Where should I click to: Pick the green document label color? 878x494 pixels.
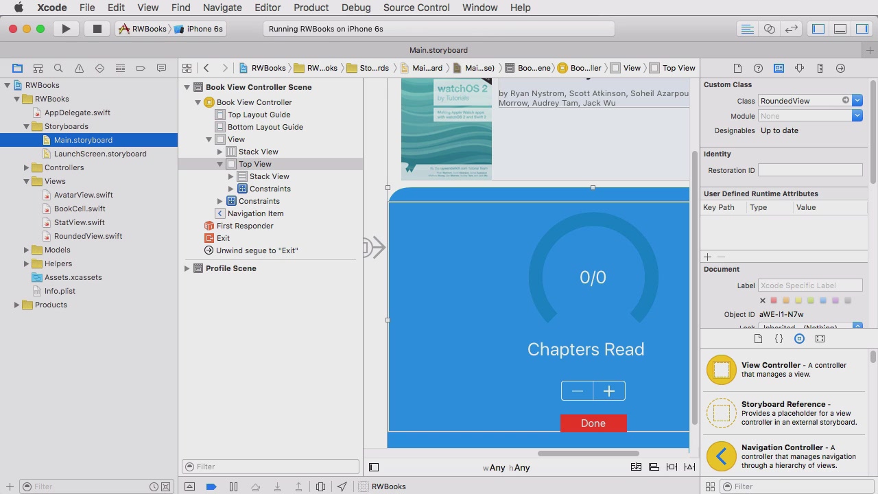[811, 301]
